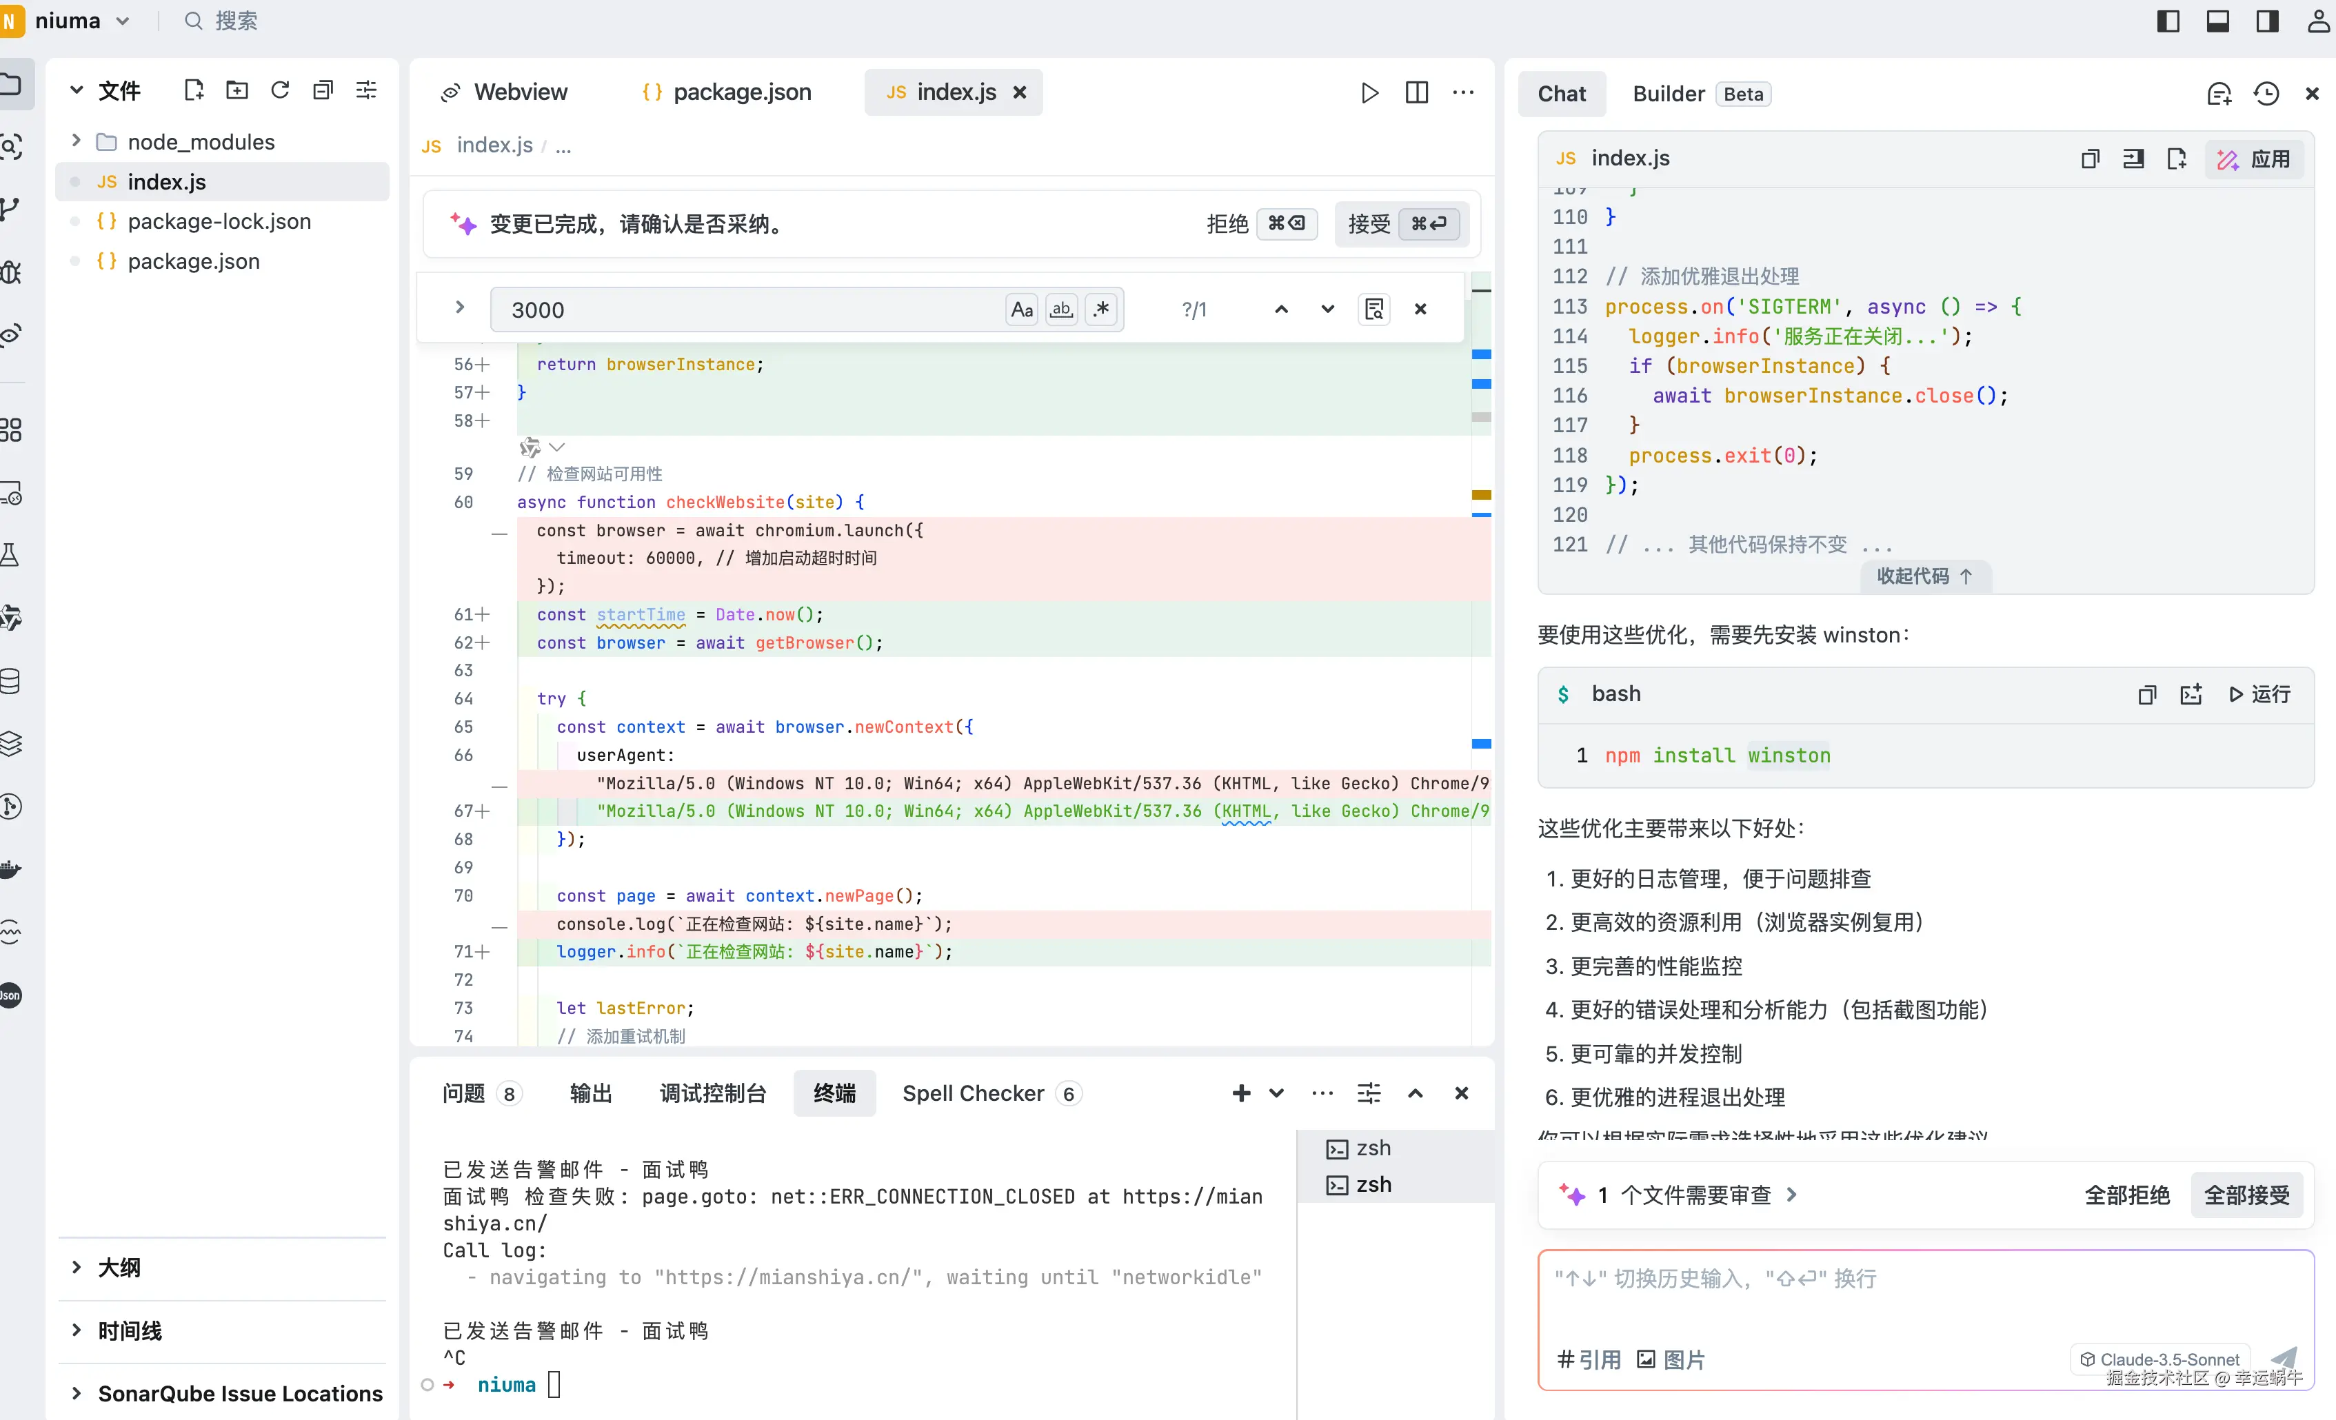Copy the bash code block
The width and height of the screenshot is (2336, 1420).
tap(2146, 695)
